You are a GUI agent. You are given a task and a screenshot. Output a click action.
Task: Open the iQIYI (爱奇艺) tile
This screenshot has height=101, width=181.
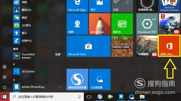pos(122,24)
